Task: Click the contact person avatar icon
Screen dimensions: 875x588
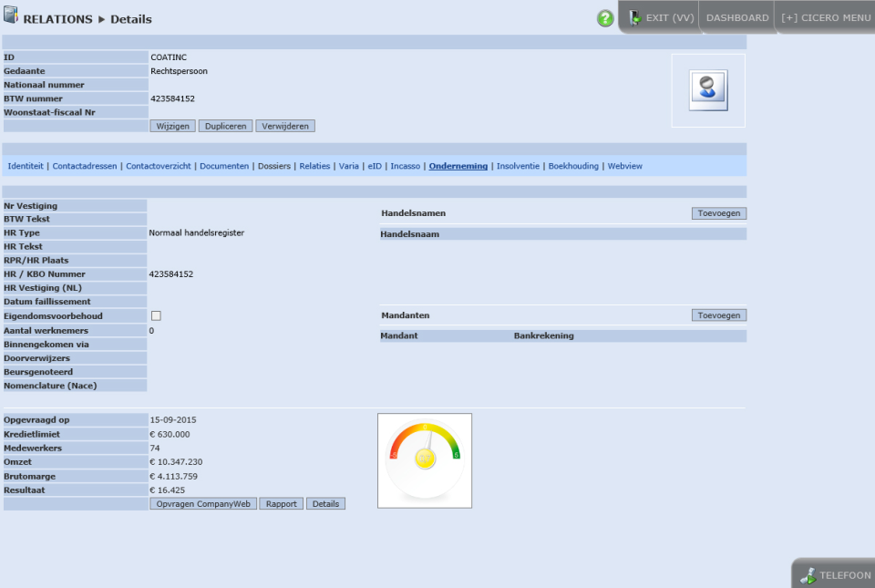Action: pyautogui.click(x=707, y=89)
